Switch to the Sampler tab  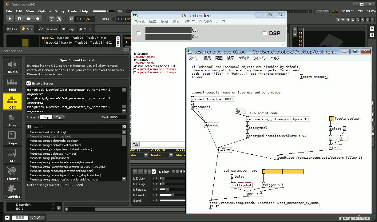tap(48, 29)
